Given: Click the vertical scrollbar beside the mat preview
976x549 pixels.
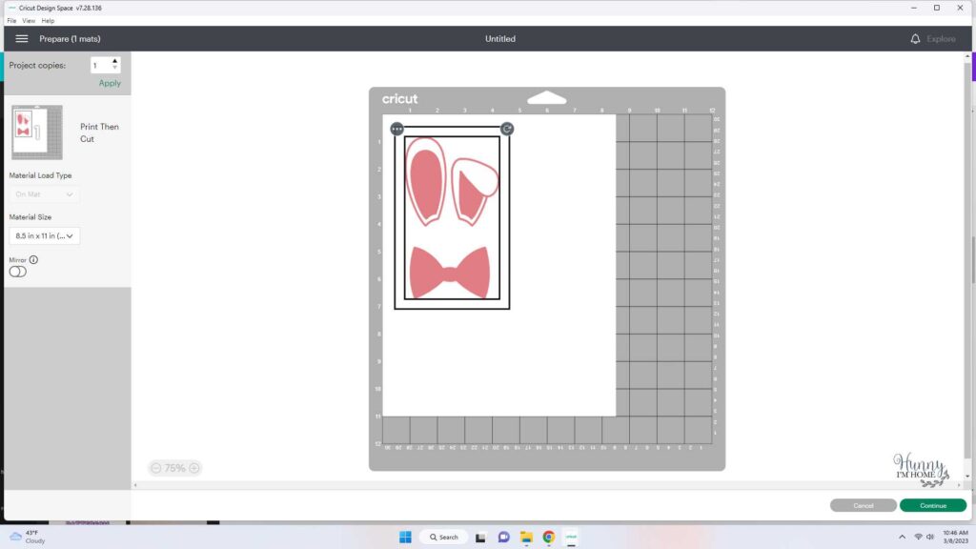Looking at the screenshot, I should pos(967,266).
